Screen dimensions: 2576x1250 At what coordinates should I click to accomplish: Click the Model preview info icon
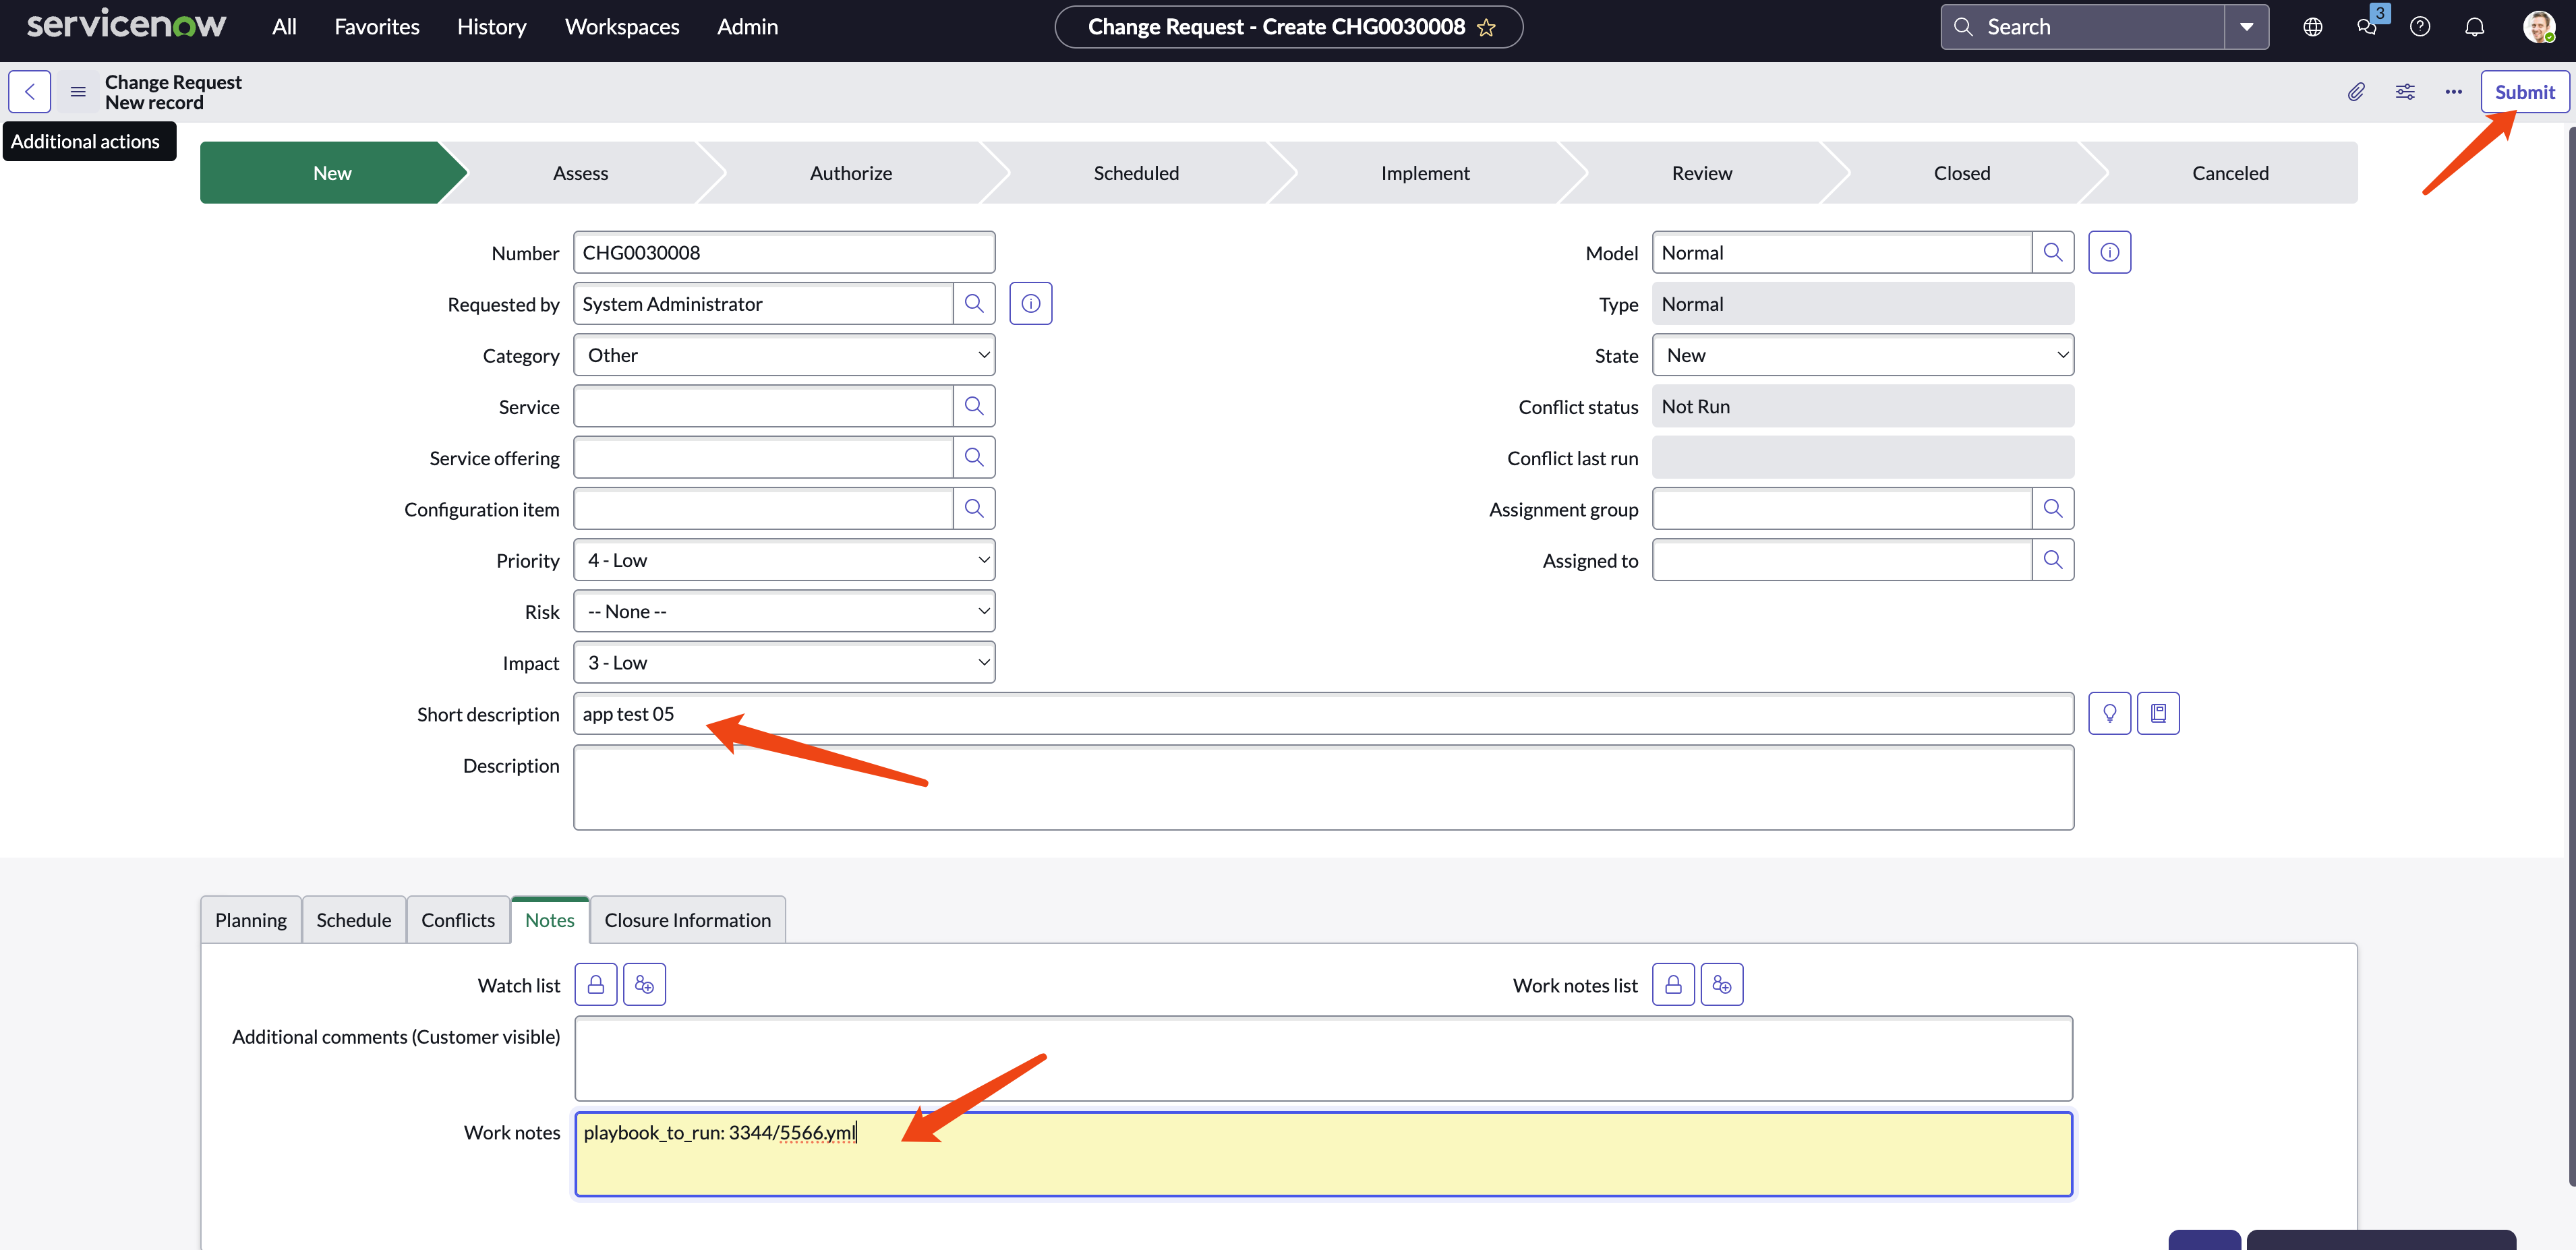(x=2109, y=253)
